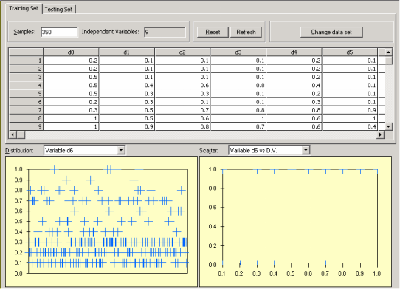Select row header 2
The width and height of the screenshot is (400, 289).
click(x=26, y=69)
